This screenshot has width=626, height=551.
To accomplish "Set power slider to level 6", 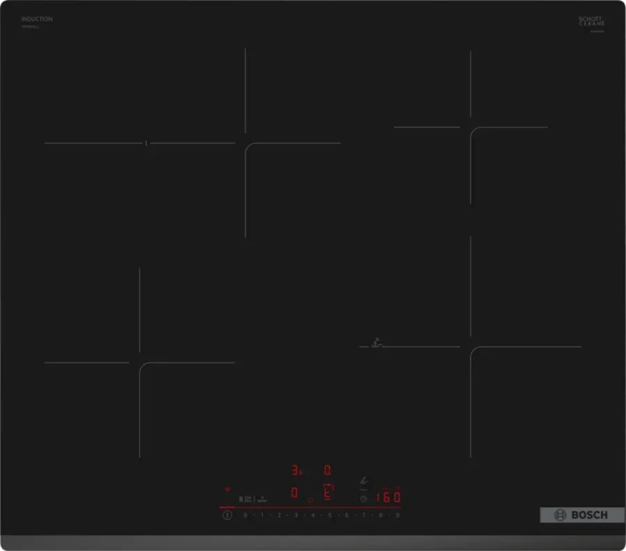I will pyautogui.click(x=347, y=515).
